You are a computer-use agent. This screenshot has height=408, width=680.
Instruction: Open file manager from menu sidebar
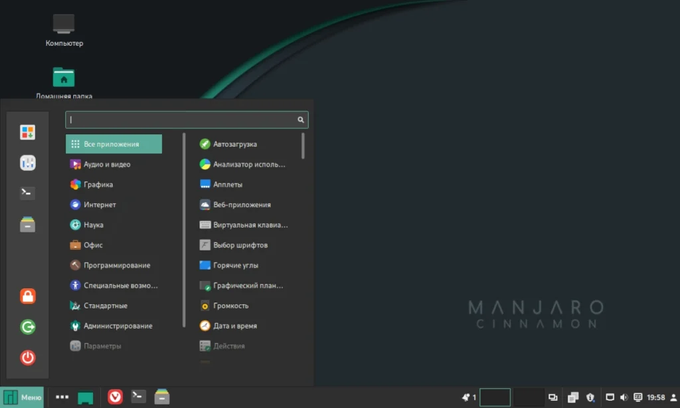[27, 225]
